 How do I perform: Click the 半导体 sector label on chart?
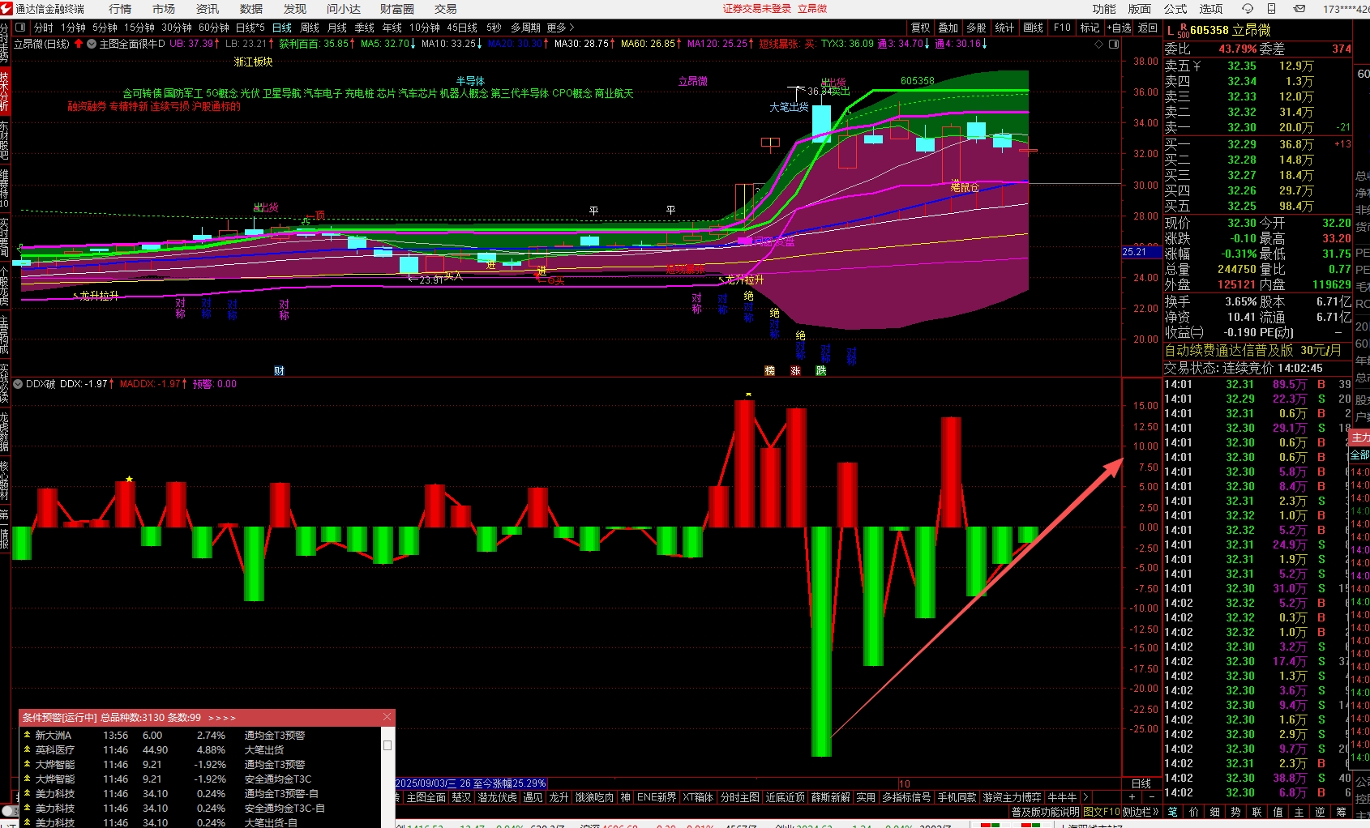[x=470, y=81]
